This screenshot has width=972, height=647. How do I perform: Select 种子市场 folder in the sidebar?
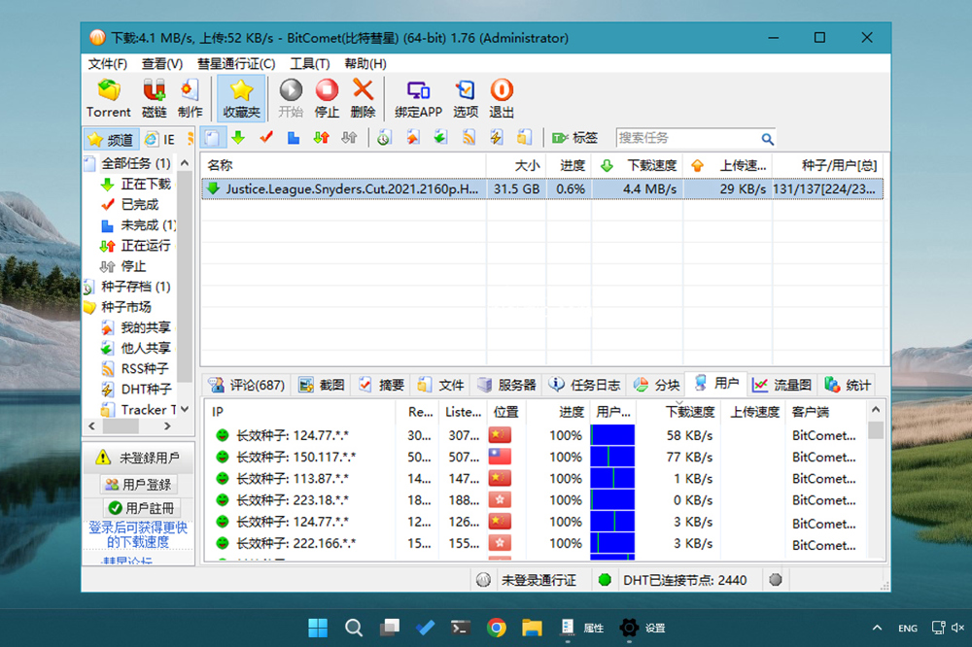(x=125, y=307)
